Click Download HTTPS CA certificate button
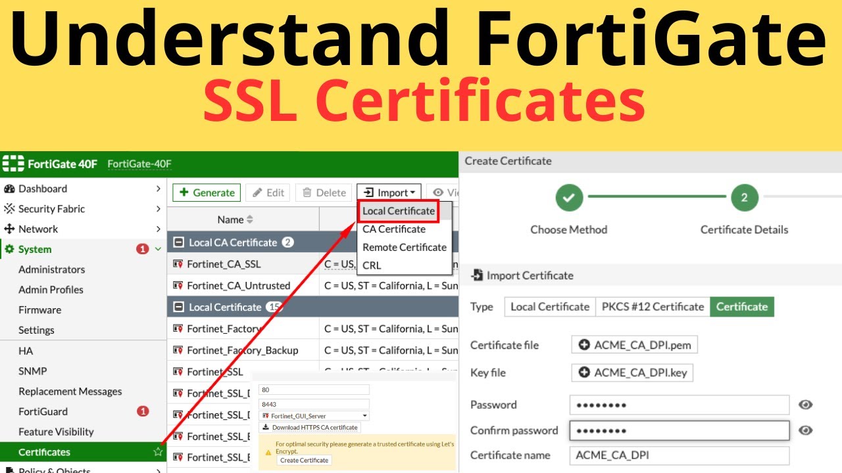Image resolution: width=842 pixels, height=473 pixels. point(310,428)
